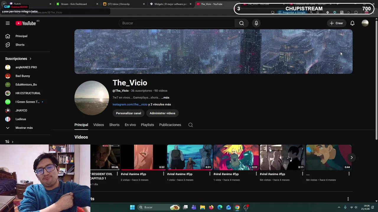The image size is (378, 212).
Task: Open the account avatar menu
Action: (x=365, y=23)
